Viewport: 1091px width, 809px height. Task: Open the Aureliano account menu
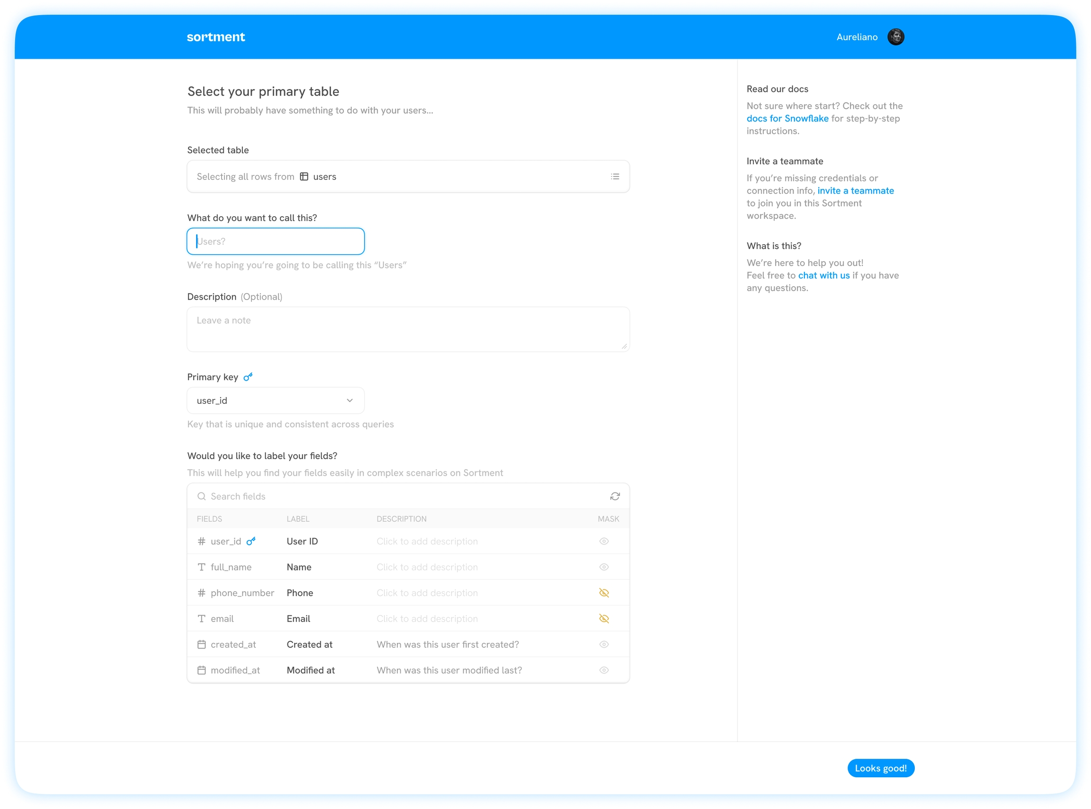(857, 37)
